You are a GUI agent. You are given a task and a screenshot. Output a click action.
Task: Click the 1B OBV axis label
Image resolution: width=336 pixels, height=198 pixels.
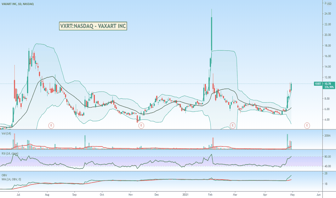coord(326,184)
